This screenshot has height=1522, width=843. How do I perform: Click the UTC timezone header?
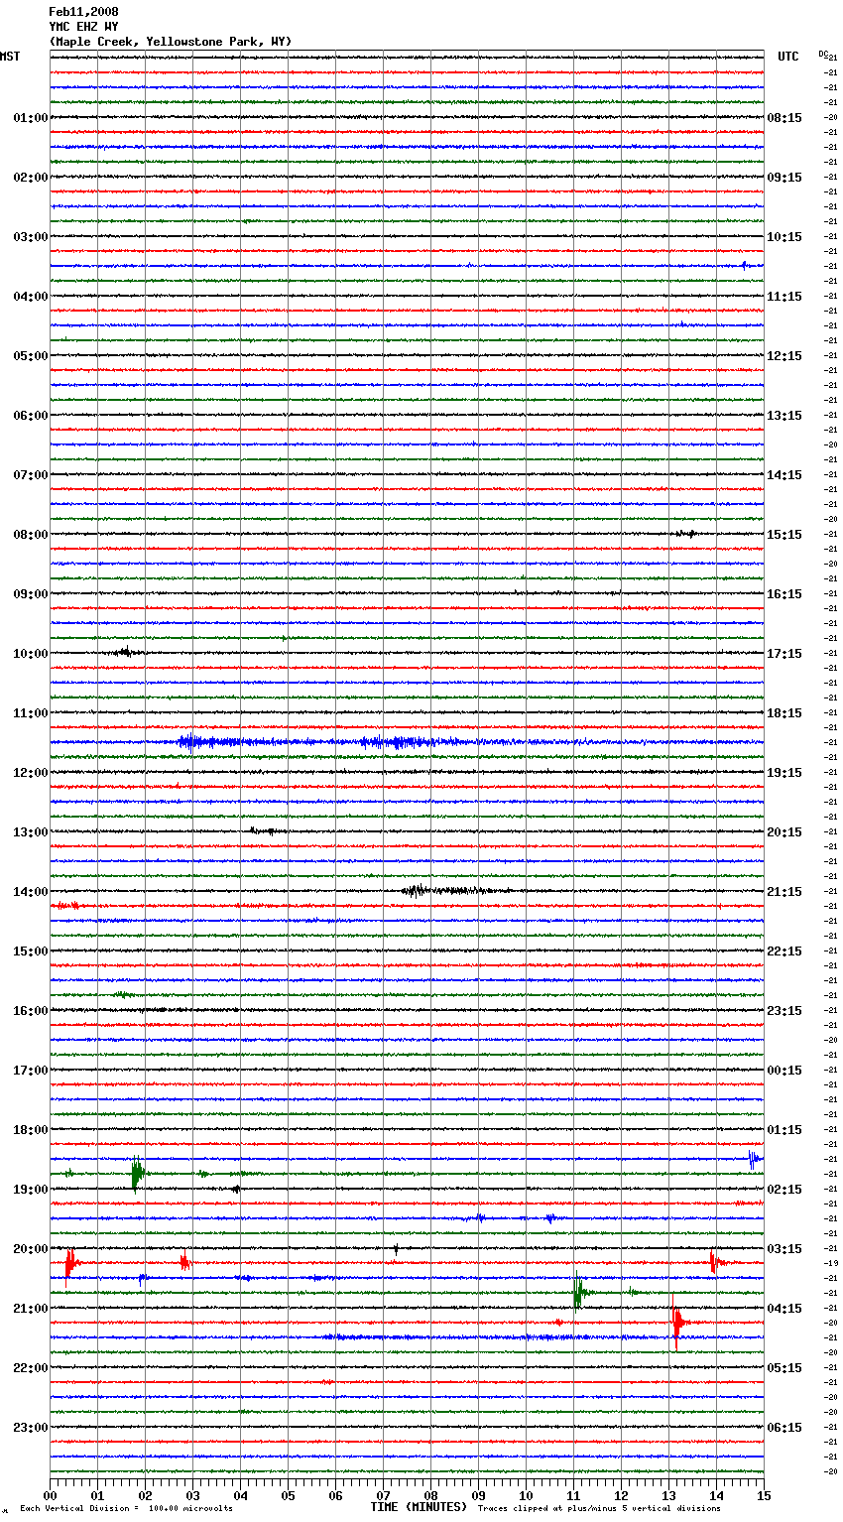pyautogui.click(x=788, y=57)
